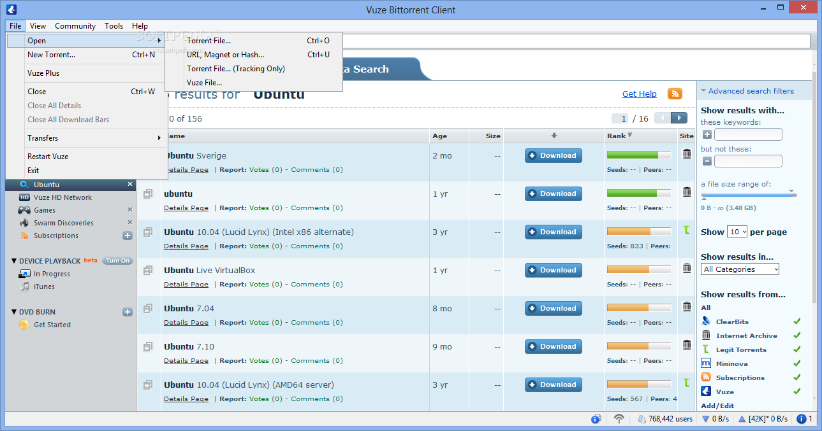Click the but not these input field
The image size is (822, 431).
pos(748,161)
